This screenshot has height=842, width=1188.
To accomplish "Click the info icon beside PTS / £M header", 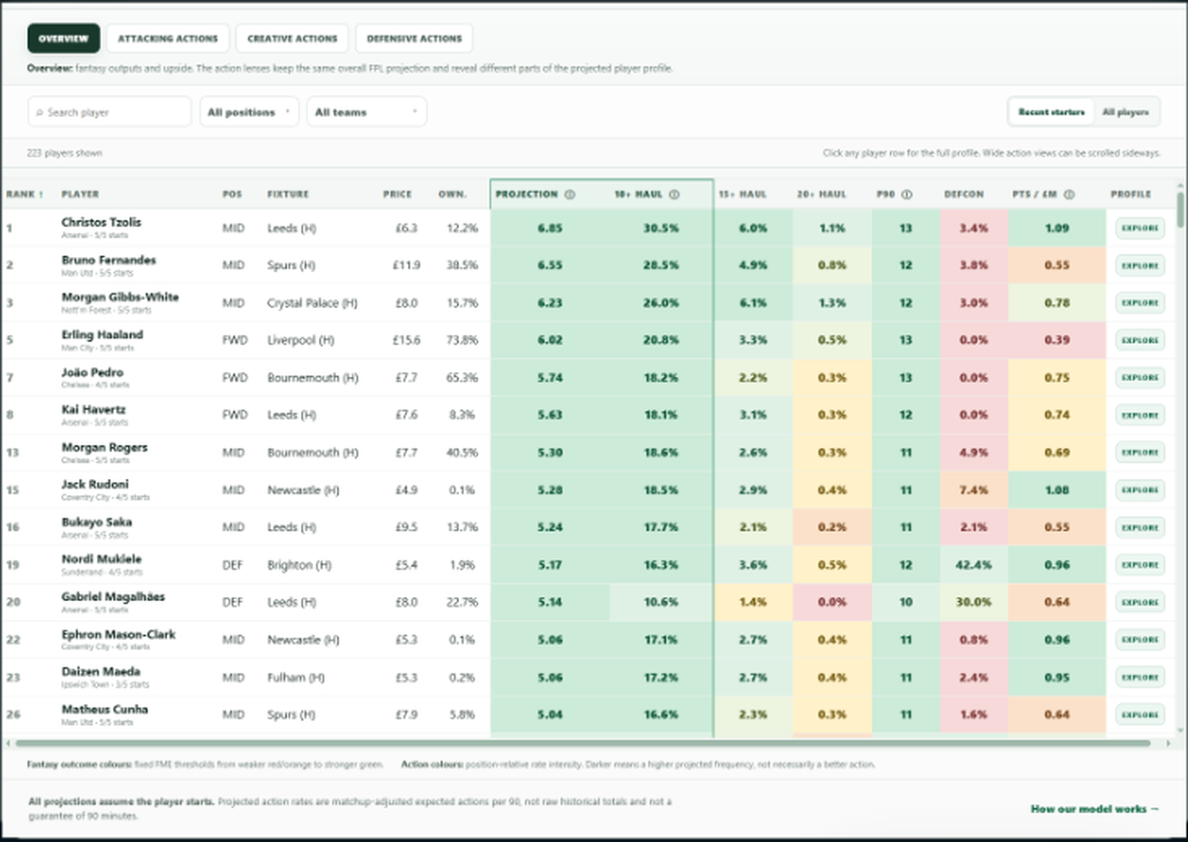I will [x=1069, y=194].
